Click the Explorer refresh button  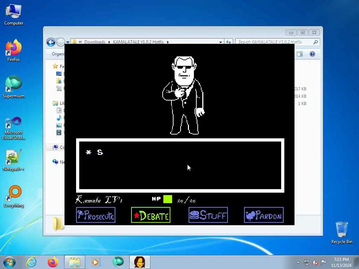point(229,42)
